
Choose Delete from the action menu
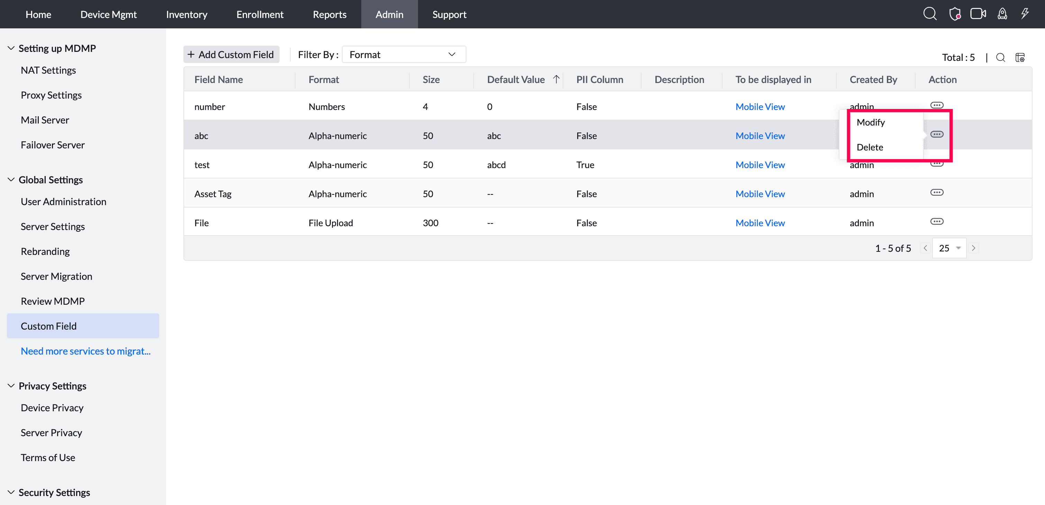click(x=870, y=147)
